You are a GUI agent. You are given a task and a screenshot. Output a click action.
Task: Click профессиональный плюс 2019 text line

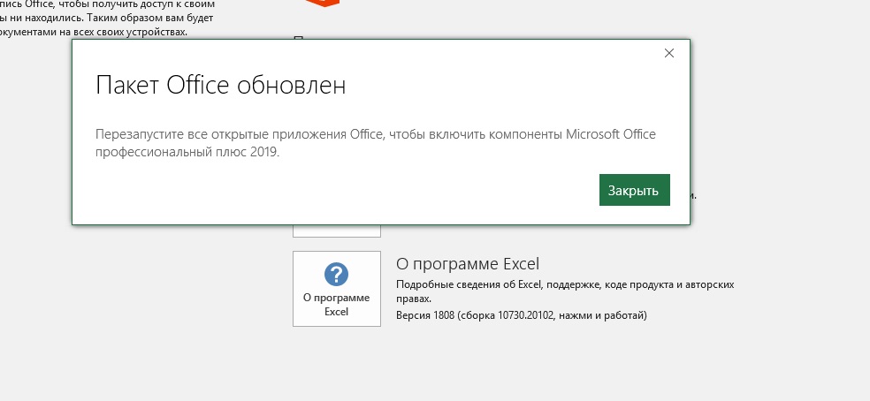pyautogui.click(x=187, y=152)
